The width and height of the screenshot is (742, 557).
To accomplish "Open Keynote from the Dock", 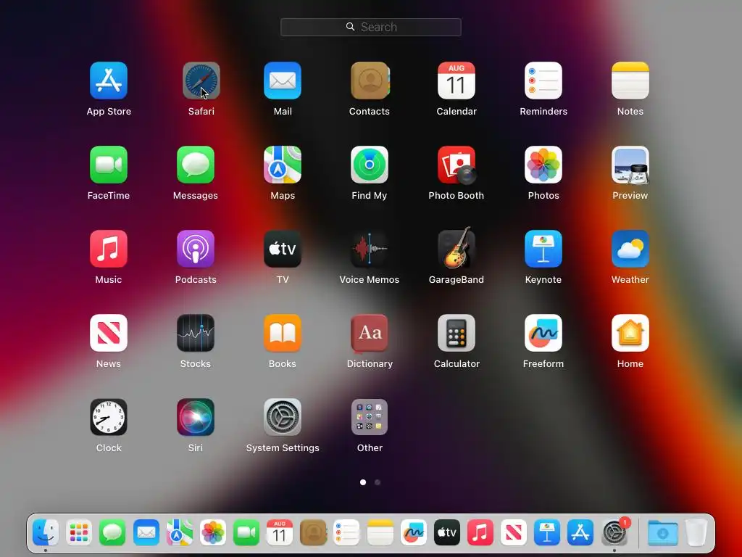I will coord(547,533).
